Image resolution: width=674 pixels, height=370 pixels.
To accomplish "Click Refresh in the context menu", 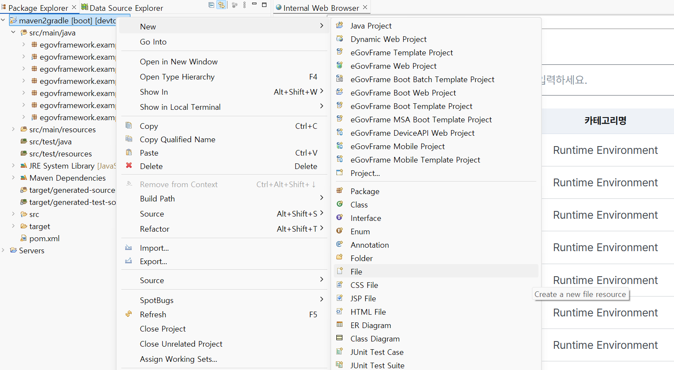I will pyautogui.click(x=153, y=315).
